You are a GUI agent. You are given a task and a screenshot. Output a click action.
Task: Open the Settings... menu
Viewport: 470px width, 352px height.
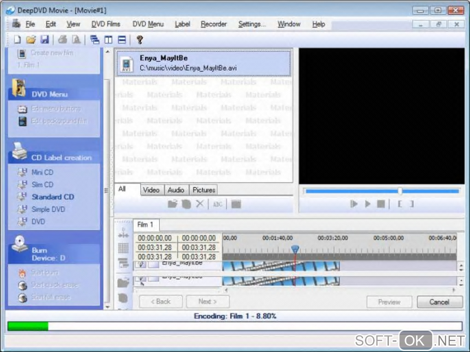click(x=252, y=24)
